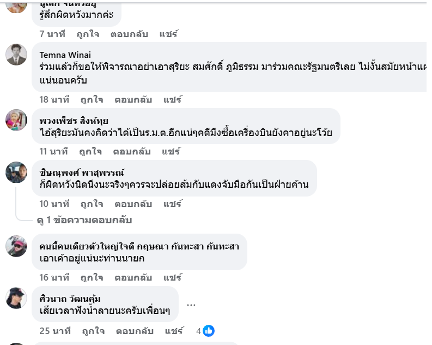Click ถูกใจ under พวงเพ็ชร's comment

[90, 151]
